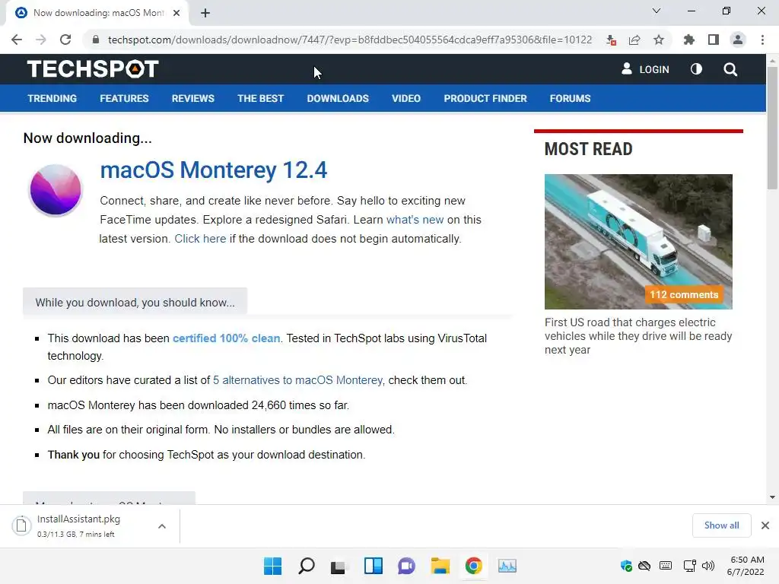Screen dimensions: 779x584
Task: Click the TechSpot logo
Action: click(93, 69)
